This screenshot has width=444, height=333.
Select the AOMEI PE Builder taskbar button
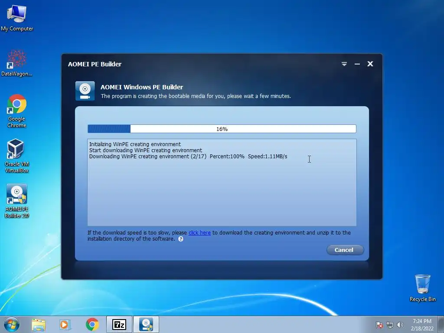click(x=146, y=324)
